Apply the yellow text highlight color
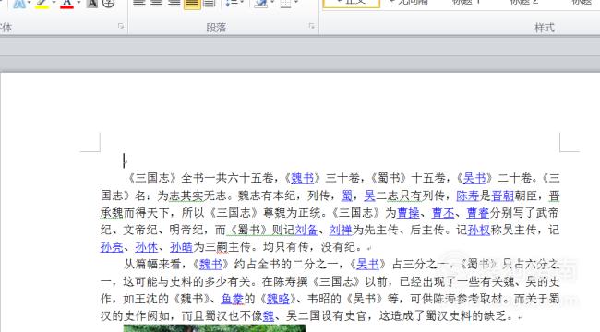The height and width of the screenshot is (332, 600). click(42, 4)
